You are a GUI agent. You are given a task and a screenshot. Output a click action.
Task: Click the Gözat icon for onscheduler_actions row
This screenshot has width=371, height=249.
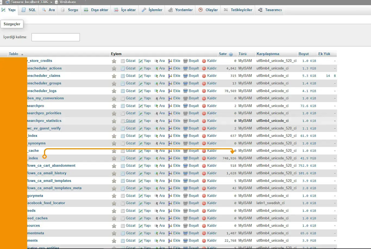click(x=123, y=68)
